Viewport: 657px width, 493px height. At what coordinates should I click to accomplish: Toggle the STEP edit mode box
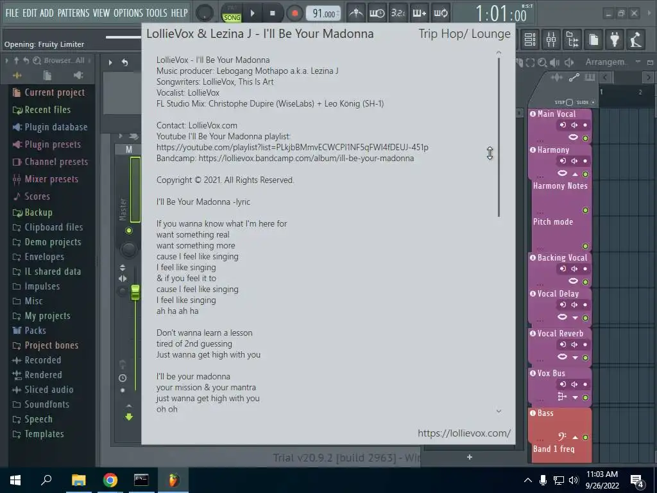click(x=569, y=102)
